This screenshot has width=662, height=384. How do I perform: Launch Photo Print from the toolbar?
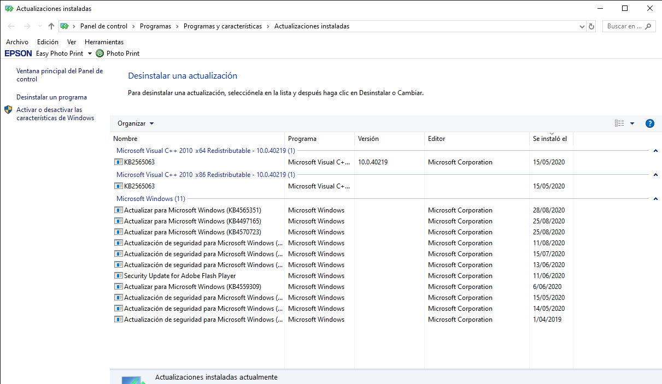[x=118, y=54]
